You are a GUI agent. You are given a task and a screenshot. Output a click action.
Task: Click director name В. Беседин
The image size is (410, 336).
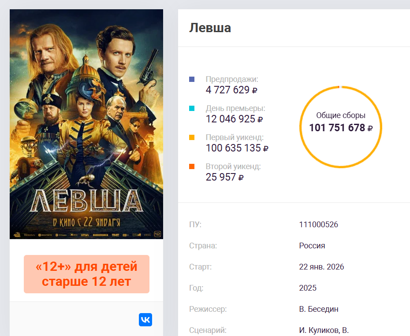click(319, 309)
